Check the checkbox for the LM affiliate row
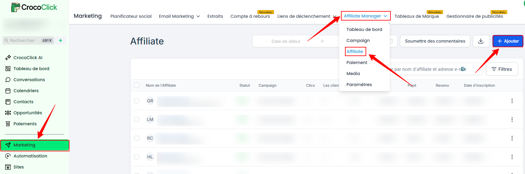This screenshot has width=525, height=174. [137, 119]
